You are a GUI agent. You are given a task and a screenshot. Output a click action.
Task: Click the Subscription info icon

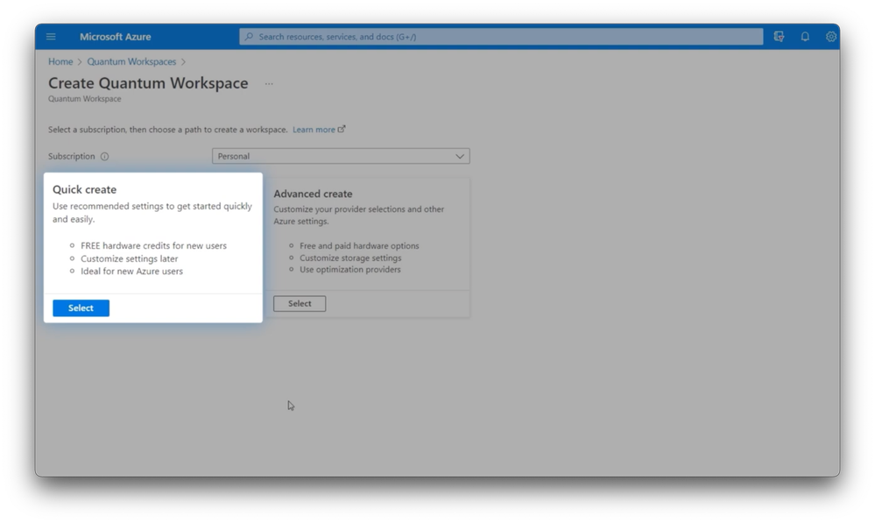tap(104, 156)
